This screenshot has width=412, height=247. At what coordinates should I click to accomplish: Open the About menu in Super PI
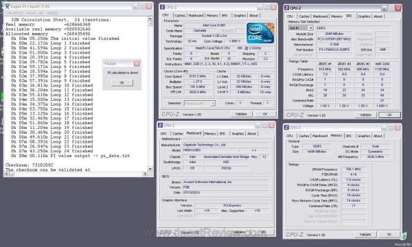coord(35,13)
